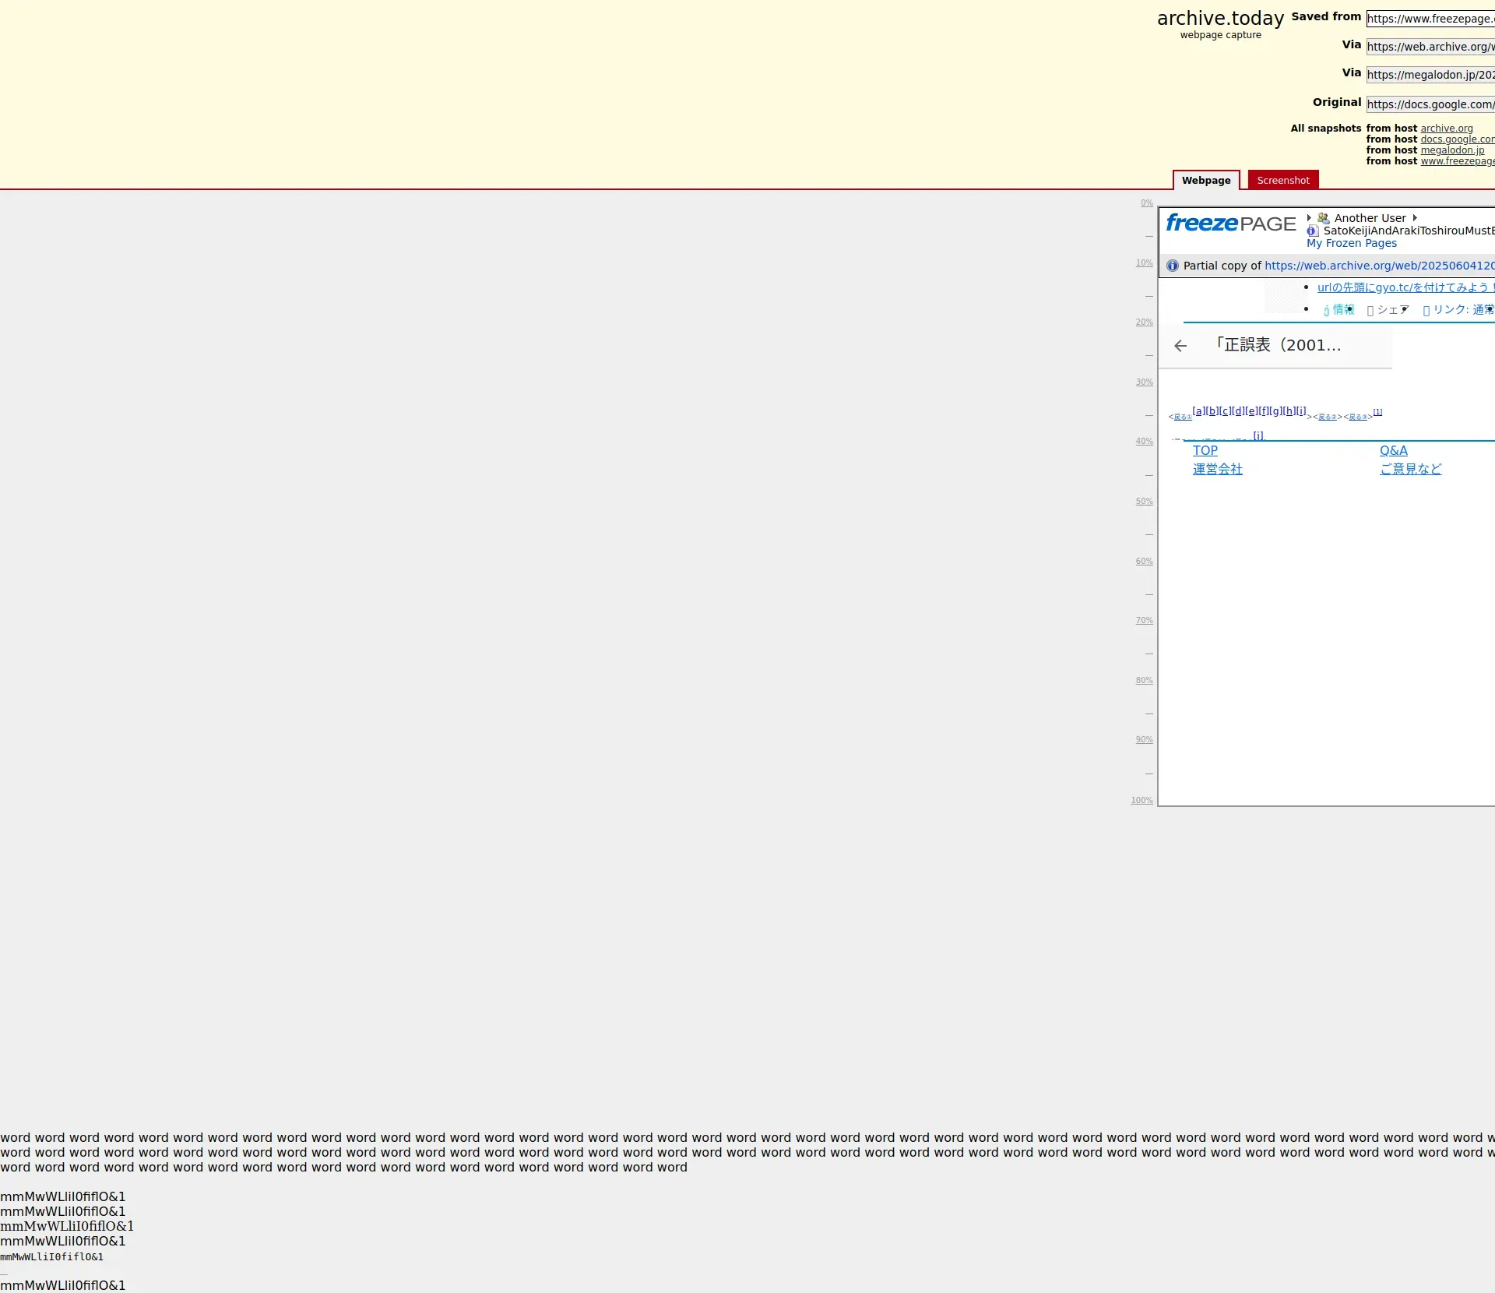Click the Saved from URL field
1495x1293 pixels.
pos(1430,19)
